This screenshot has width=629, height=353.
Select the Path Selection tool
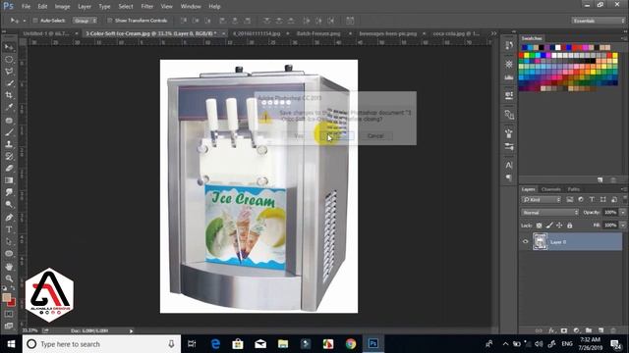(x=9, y=242)
